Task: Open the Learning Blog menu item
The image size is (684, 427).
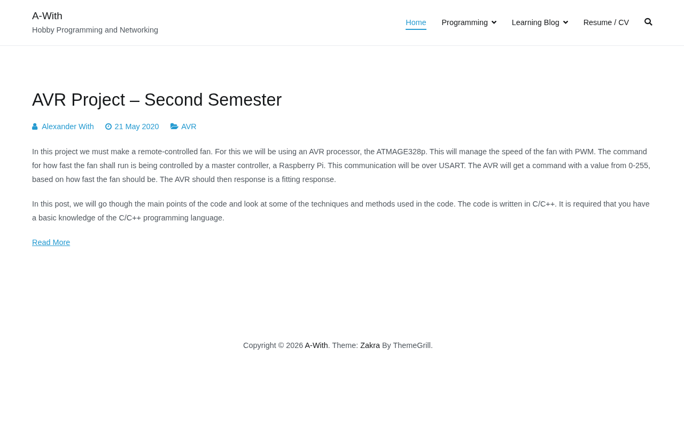Action: point(535,22)
